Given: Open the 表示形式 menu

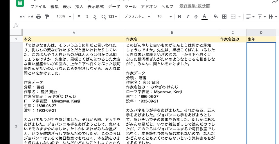Looking at the screenshot, I should point(96,7).
